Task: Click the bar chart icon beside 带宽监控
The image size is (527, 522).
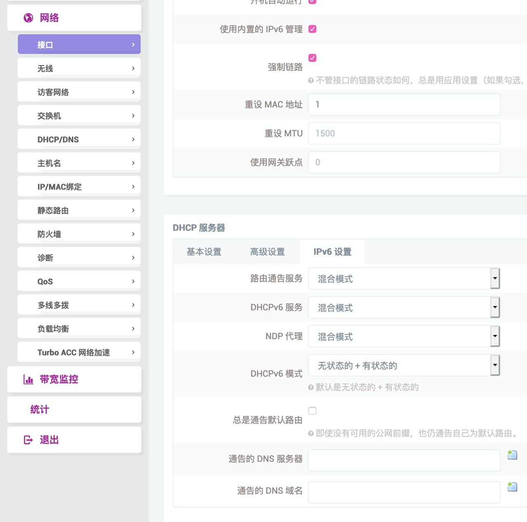Action: [x=28, y=379]
